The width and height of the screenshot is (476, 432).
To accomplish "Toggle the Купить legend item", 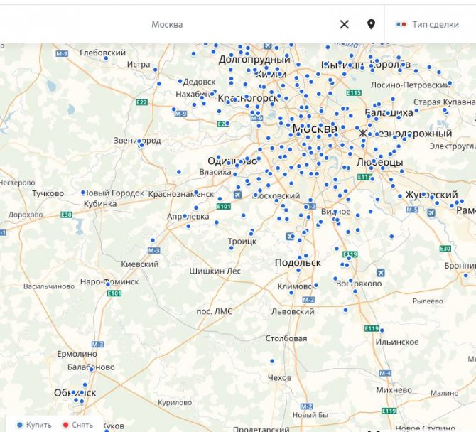I will (x=34, y=425).
